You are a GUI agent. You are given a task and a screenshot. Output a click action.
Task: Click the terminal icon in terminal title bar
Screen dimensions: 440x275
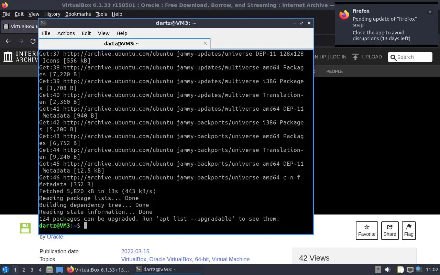43,23
